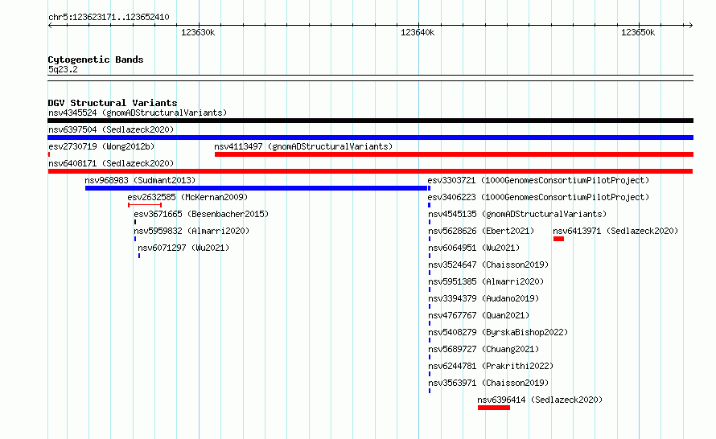Click the chr5:123623171..123652410 coordinate label
716x439 pixels.
(109, 18)
